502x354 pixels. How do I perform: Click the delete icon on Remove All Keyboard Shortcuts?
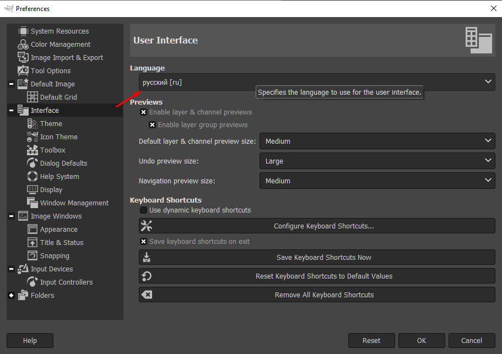tap(147, 295)
